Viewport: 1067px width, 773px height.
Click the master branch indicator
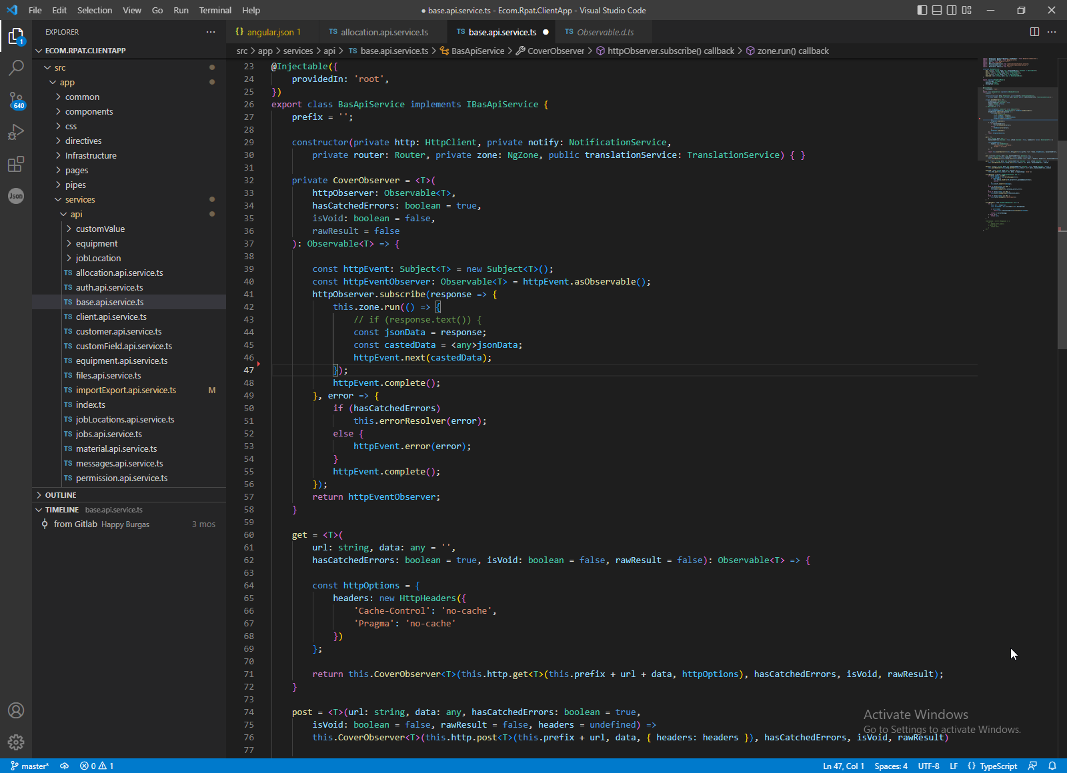click(30, 766)
